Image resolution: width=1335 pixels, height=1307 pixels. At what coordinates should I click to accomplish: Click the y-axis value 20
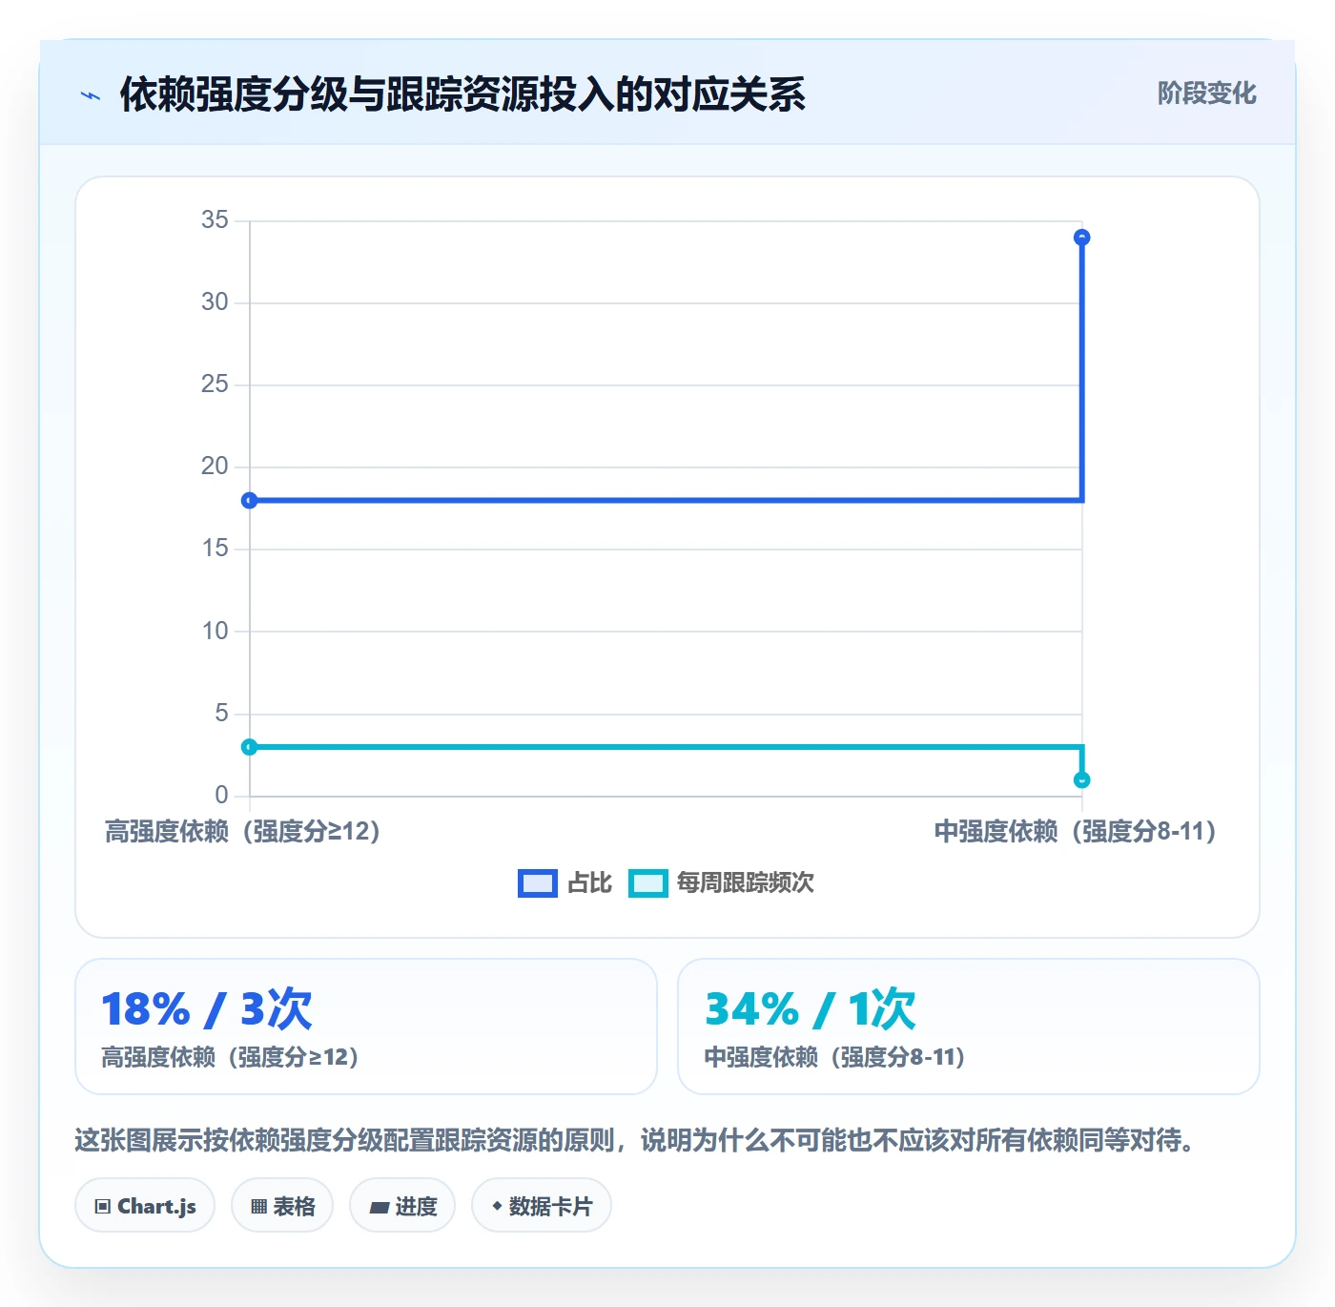coord(215,467)
